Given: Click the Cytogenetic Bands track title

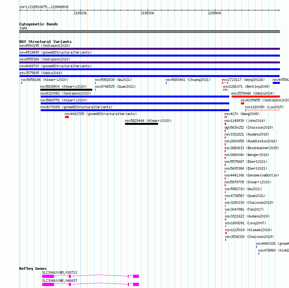Looking at the screenshot, I should point(39,24).
